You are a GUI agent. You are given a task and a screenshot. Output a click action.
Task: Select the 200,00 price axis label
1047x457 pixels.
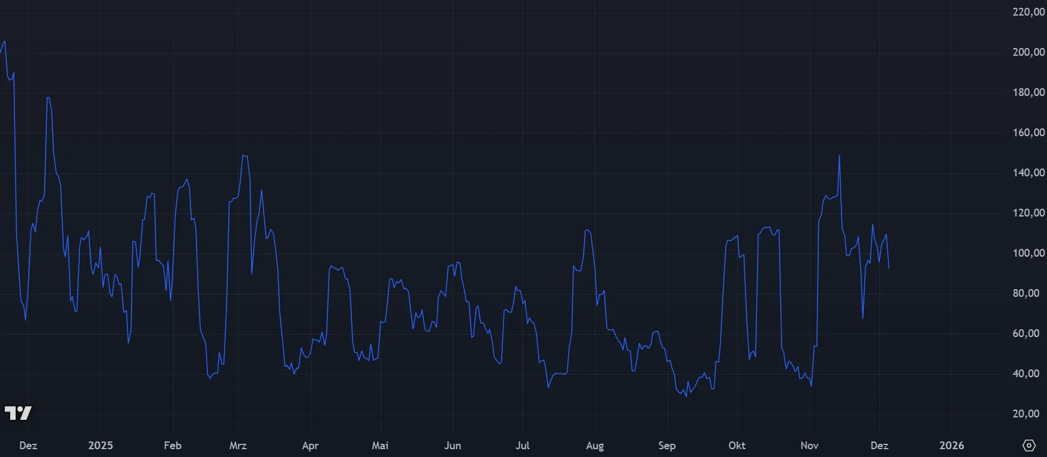click(x=1028, y=52)
